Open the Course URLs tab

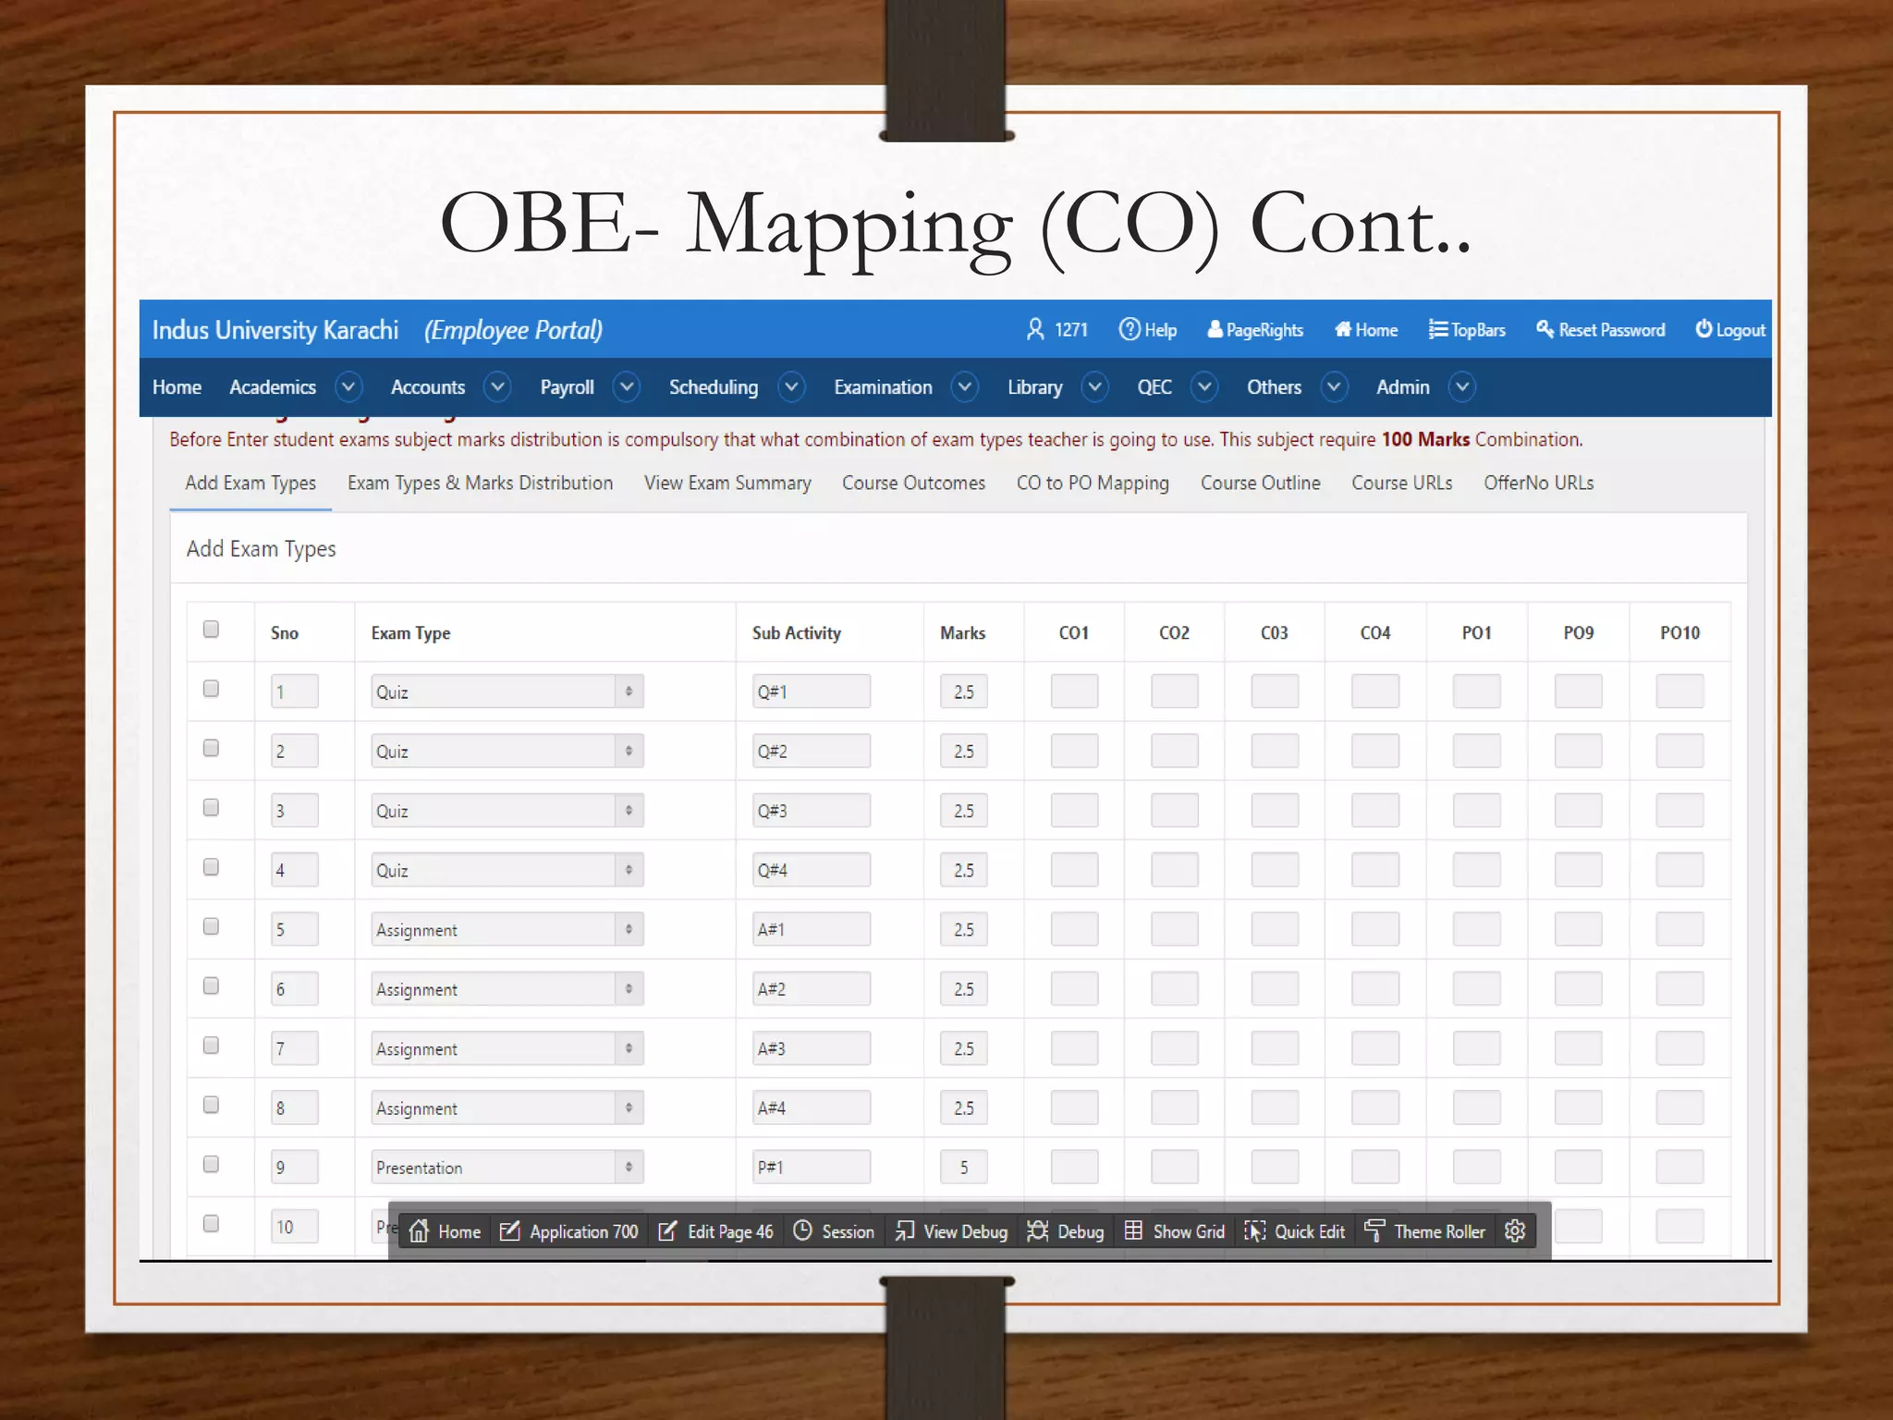coord(1401,484)
